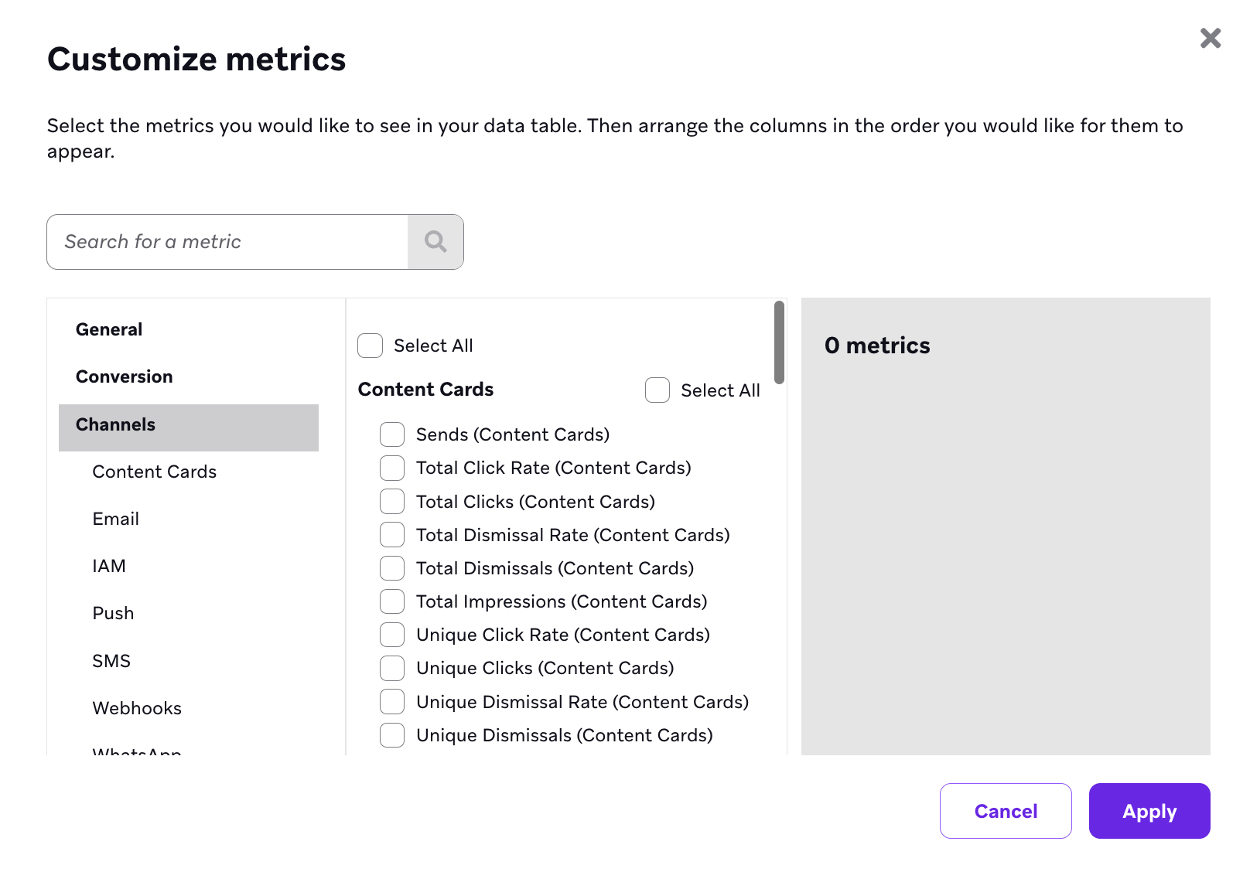The height and width of the screenshot is (872, 1250).
Task: Tick Total Dismissal Rate (Content Cards)
Action: (x=392, y=535)
